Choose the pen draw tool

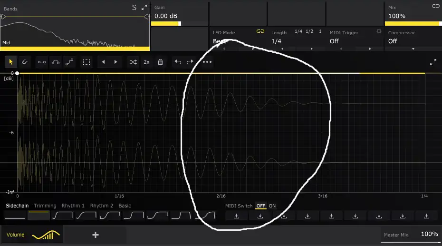[25, 62]
